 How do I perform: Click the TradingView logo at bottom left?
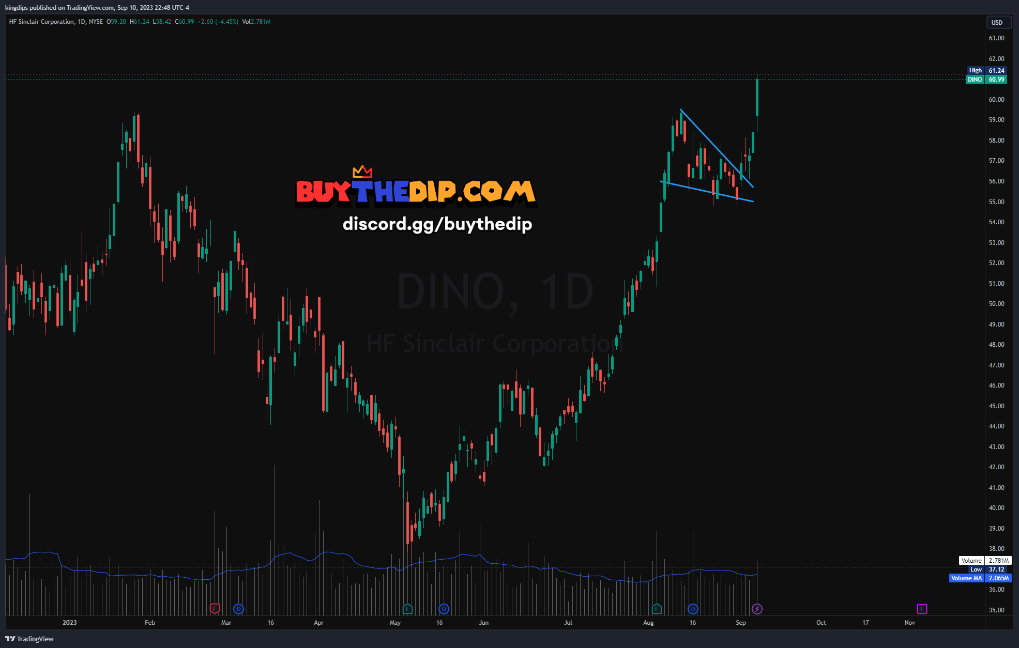pyautogui.click(x=29, y=639)
